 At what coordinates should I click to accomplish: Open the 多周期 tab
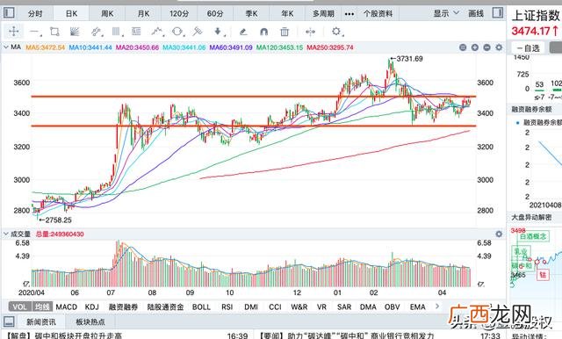[323, 14]
